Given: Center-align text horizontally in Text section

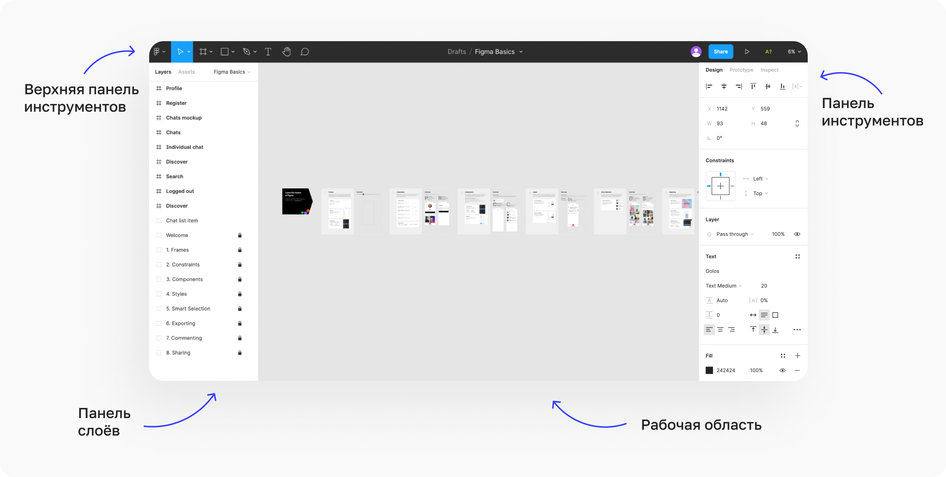Looking at the screenshot, I should [720, 329].
